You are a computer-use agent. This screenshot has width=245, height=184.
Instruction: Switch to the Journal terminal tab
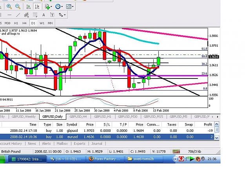97,144
